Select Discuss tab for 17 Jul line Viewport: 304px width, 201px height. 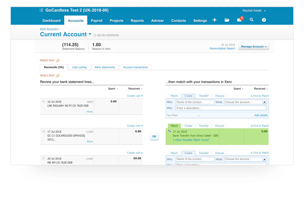coord(220,126)
